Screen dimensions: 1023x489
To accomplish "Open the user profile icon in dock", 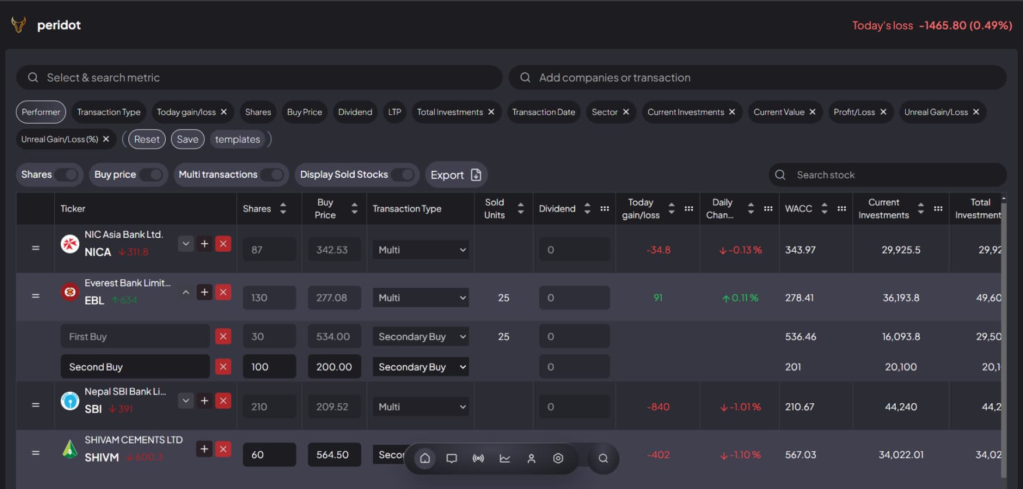I will (531, 458).
